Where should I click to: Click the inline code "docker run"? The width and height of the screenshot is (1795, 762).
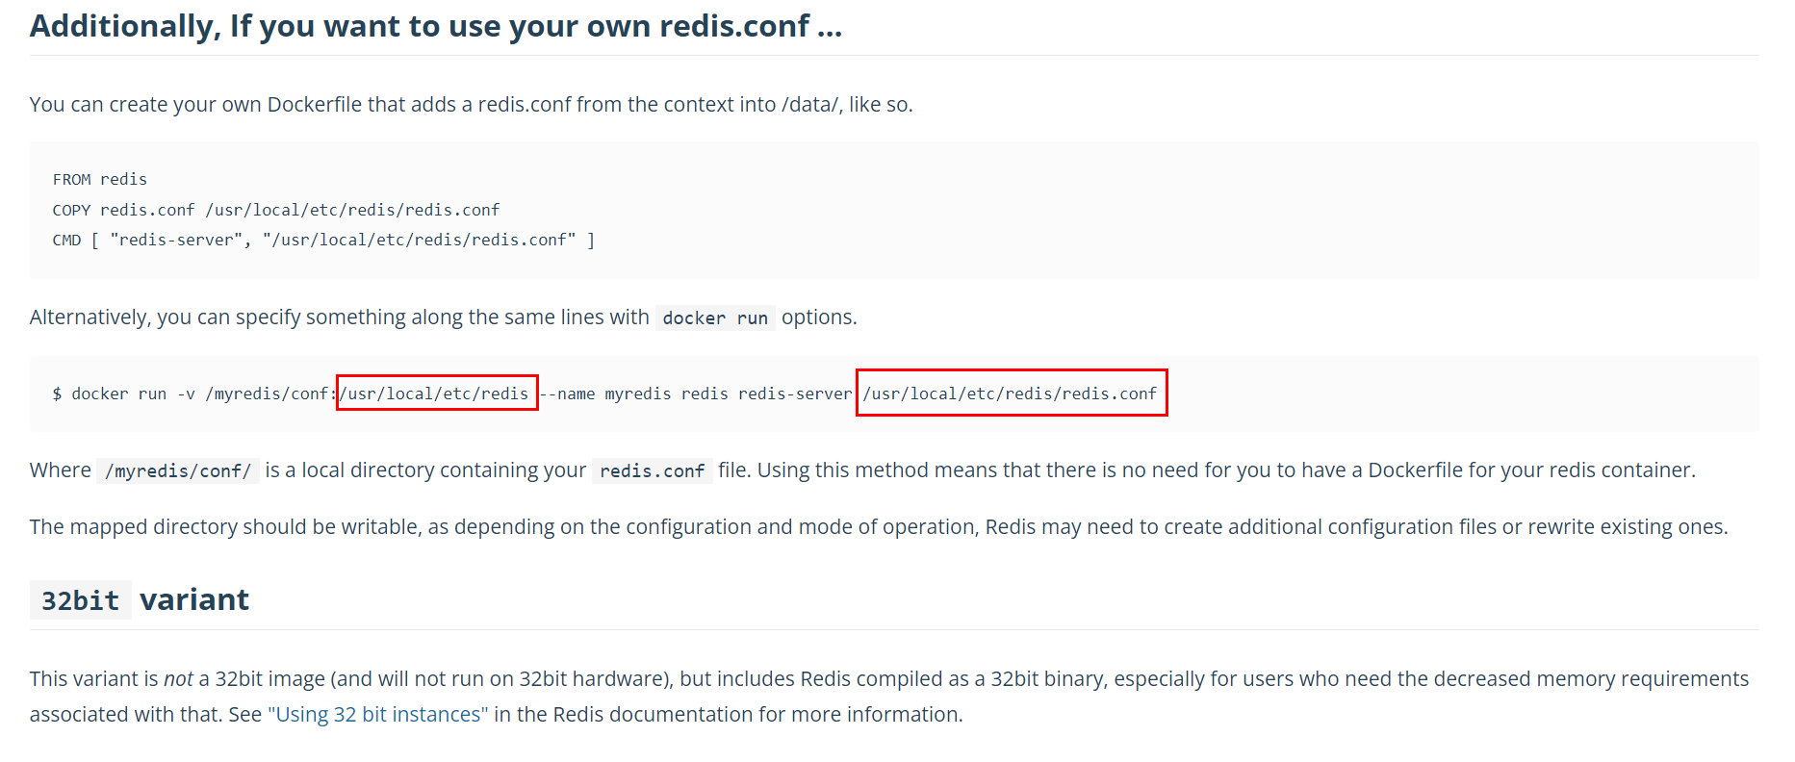[x=715, y=317]
